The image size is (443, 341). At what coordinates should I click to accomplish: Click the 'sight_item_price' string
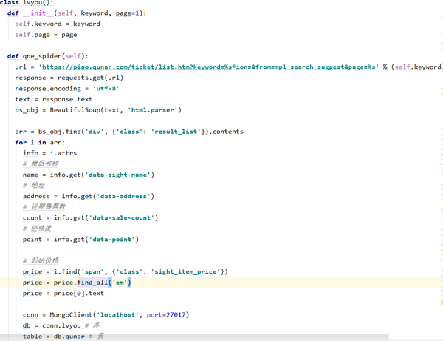tap(185, 271)
